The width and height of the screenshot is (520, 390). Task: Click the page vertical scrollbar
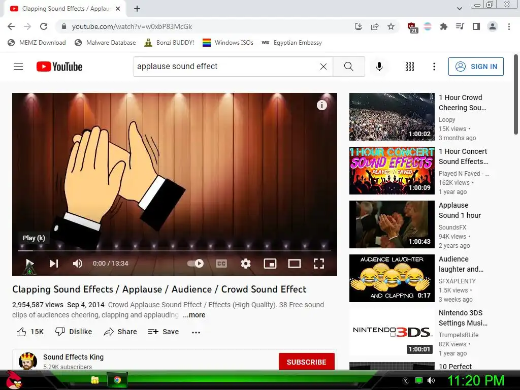tap(516, 94)
